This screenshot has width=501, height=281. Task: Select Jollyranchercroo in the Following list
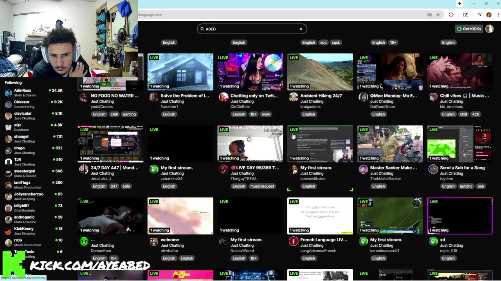(33, 196)
